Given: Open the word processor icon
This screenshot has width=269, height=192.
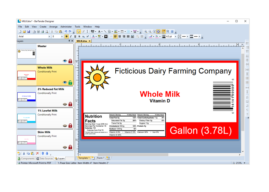Looking at the screenshot, I should (x=106, y=36).
